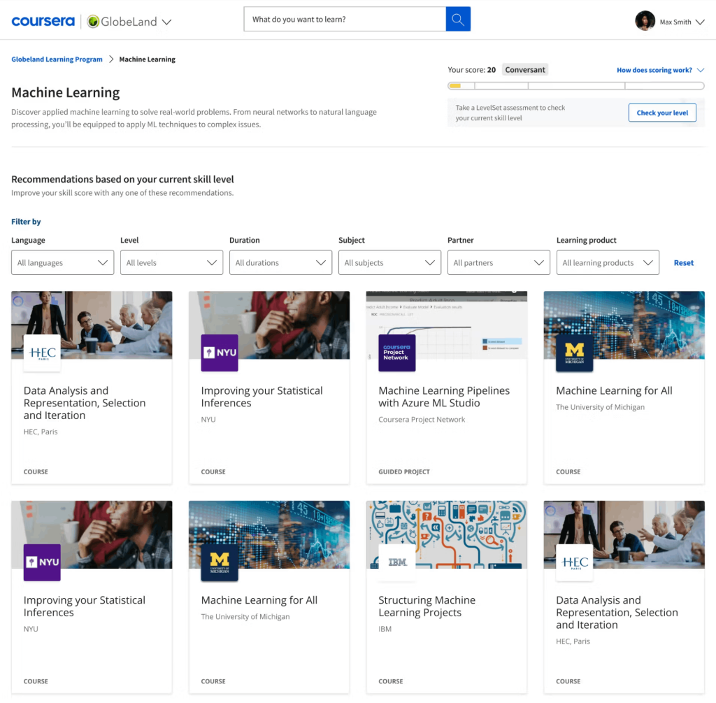Open bottom-row Improving your Statistical Inferences title
This screenshot has height=703, width=716.
coord(85,606)
